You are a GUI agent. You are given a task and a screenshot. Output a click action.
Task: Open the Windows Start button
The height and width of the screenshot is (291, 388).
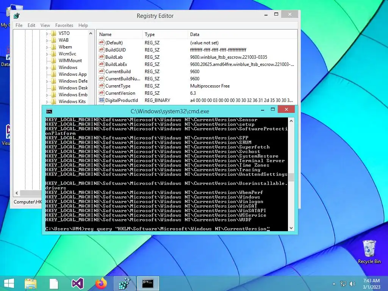(x=9, y=283)
